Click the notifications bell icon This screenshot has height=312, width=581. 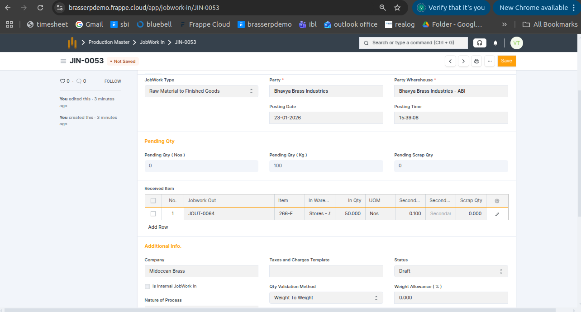(495, 43)
